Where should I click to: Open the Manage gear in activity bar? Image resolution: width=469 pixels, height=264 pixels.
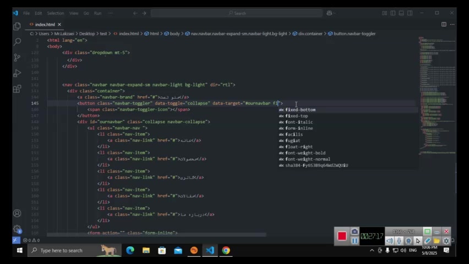tap(17, 229)
